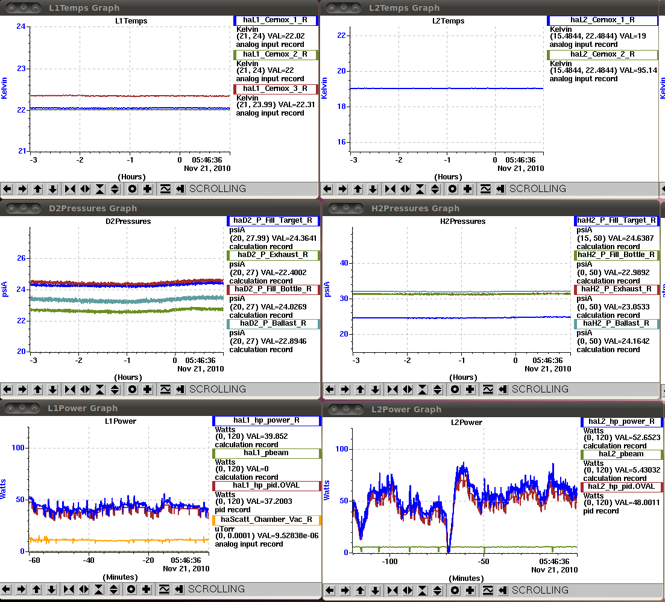
Task: Select the haD2_P_Fill_Bottle_R curve label
Action: point(273,289)
